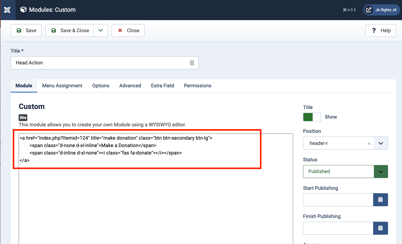402x244 pixels.
Task: Click the cube icon beside Modules: Custom
Action: (x=23, y=10)
